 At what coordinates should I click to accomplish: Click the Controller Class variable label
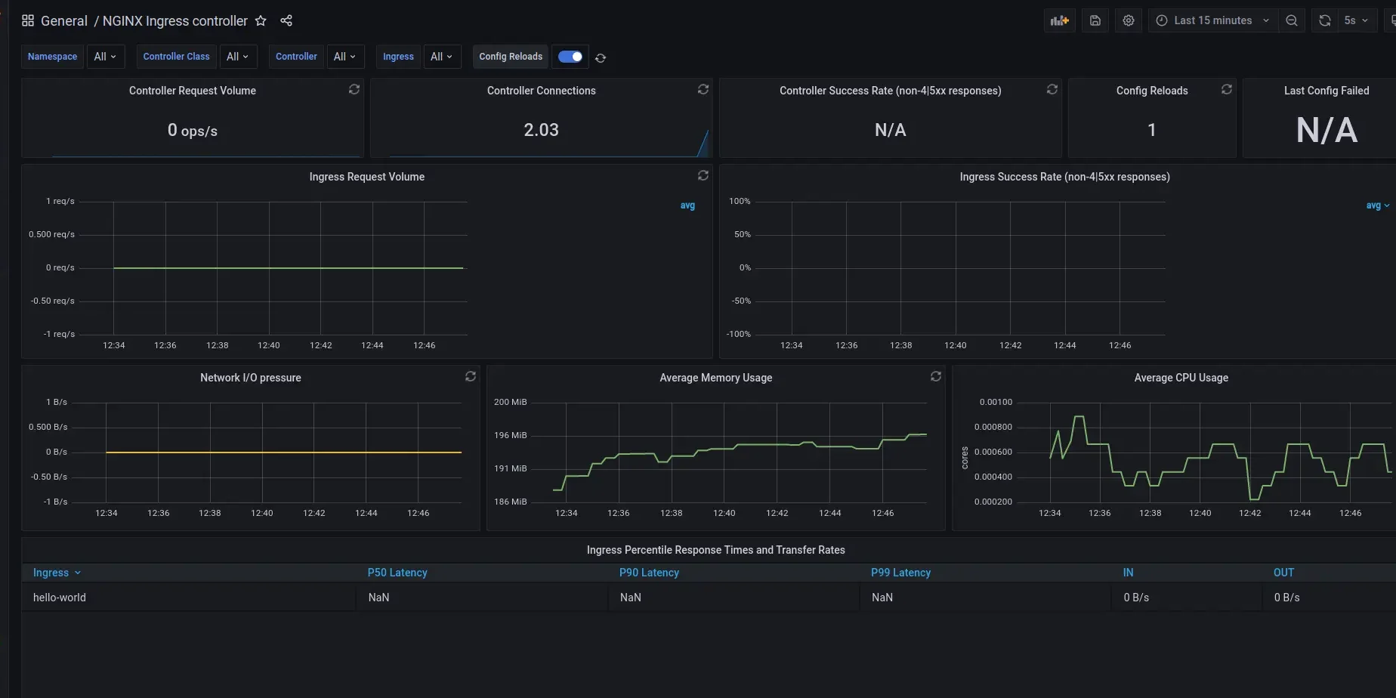(x=175, y=57)
